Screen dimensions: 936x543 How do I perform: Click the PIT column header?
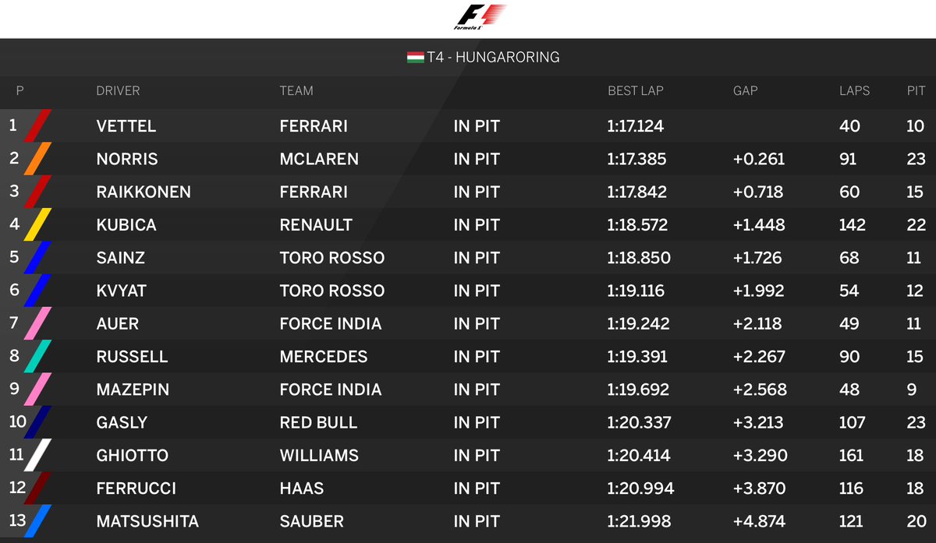[916, 90]
